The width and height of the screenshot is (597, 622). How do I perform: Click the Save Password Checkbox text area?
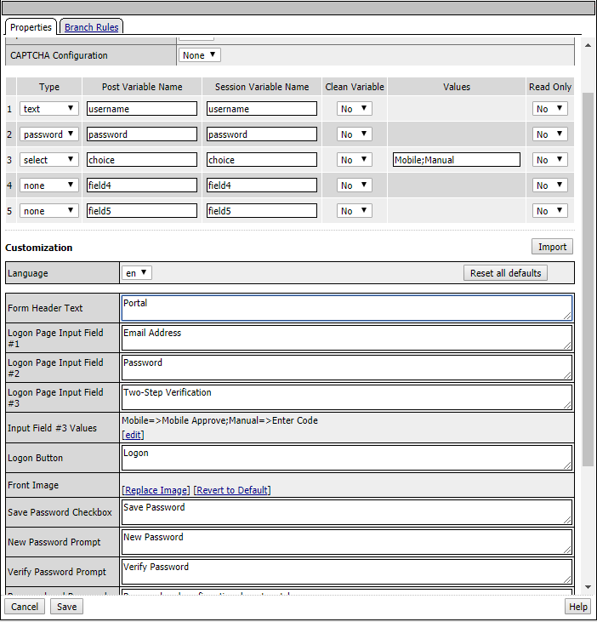tap(347, 512)
